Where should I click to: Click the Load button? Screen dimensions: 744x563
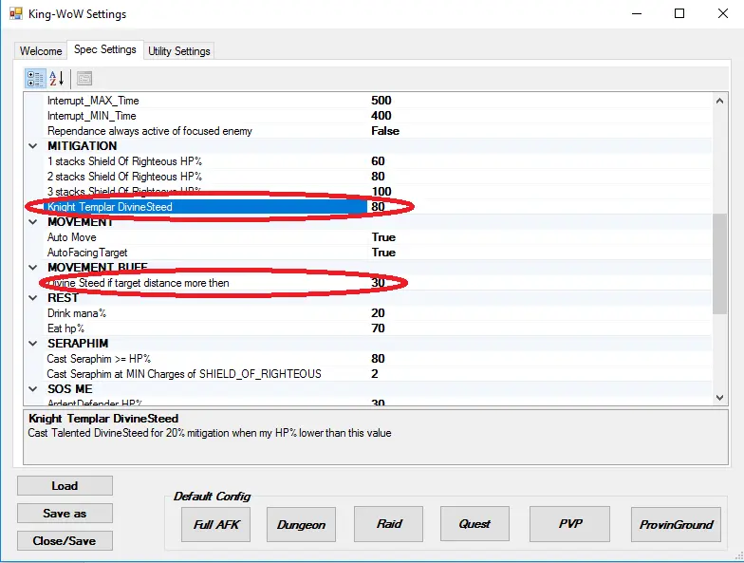tap(65, 486)
